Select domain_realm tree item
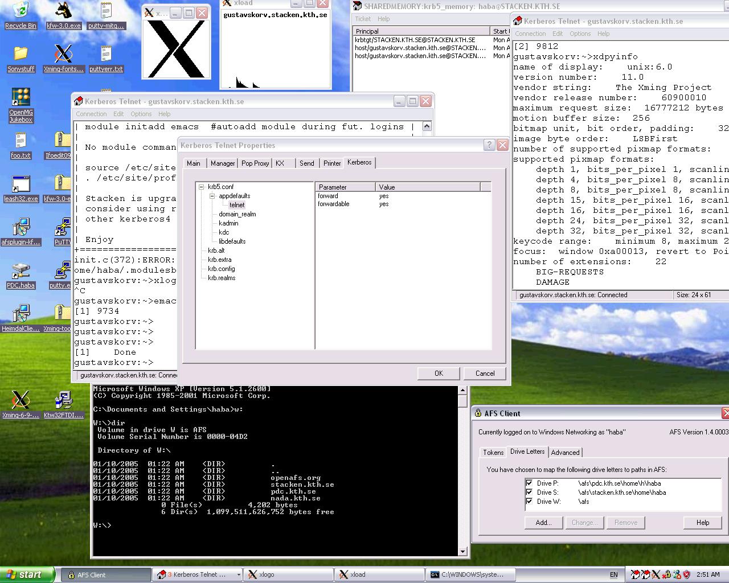 coord(237,214)
